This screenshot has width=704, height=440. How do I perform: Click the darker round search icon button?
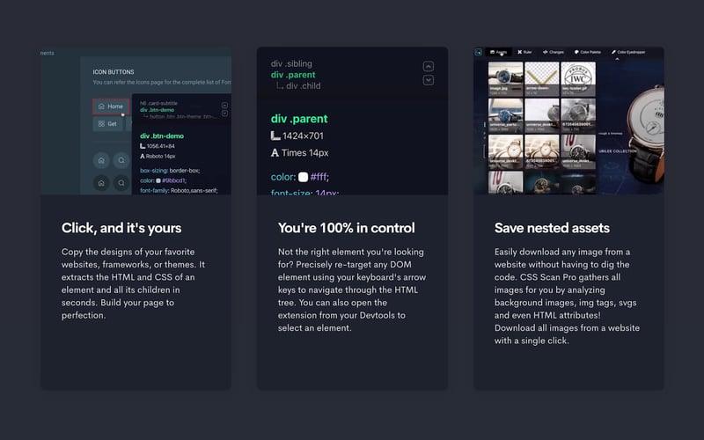pyautogui.click(x=121, y=183)
